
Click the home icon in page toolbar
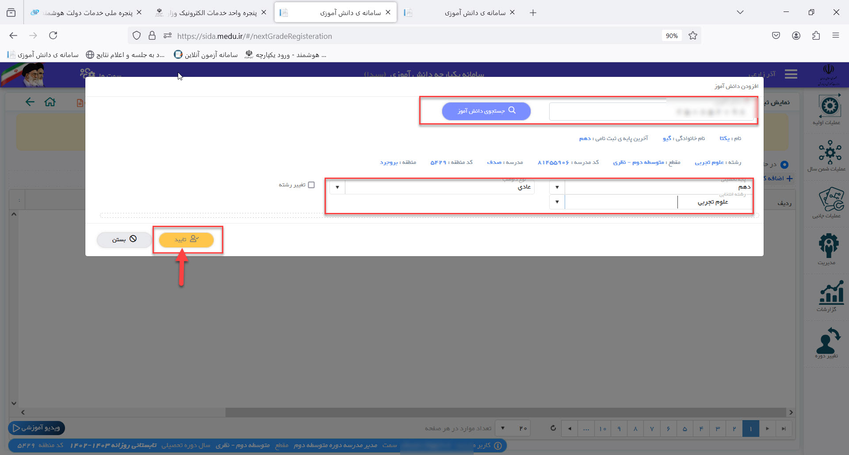(x=50, y=102)
